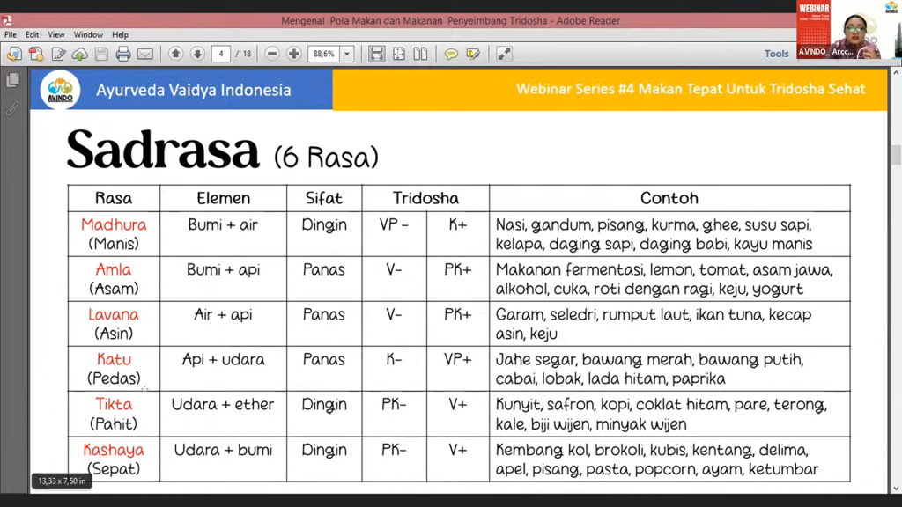
Task: Open the File menu
Action: click(x=11, y=35)
